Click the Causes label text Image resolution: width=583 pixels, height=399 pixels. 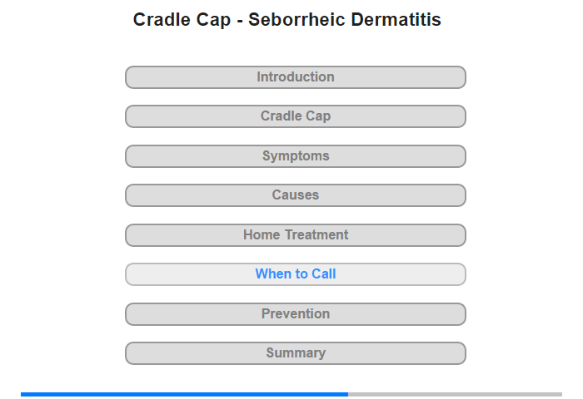[x=295, y=195]
